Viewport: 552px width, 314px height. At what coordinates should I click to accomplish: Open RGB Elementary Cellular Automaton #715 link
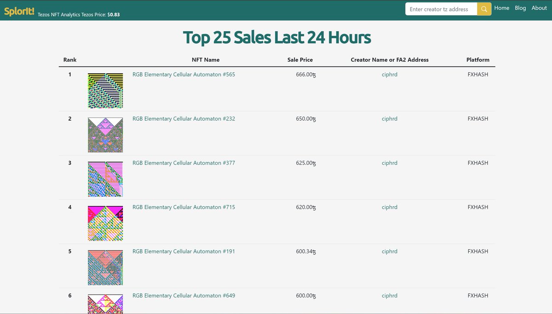pyautogui.click(x=184, y=207)
